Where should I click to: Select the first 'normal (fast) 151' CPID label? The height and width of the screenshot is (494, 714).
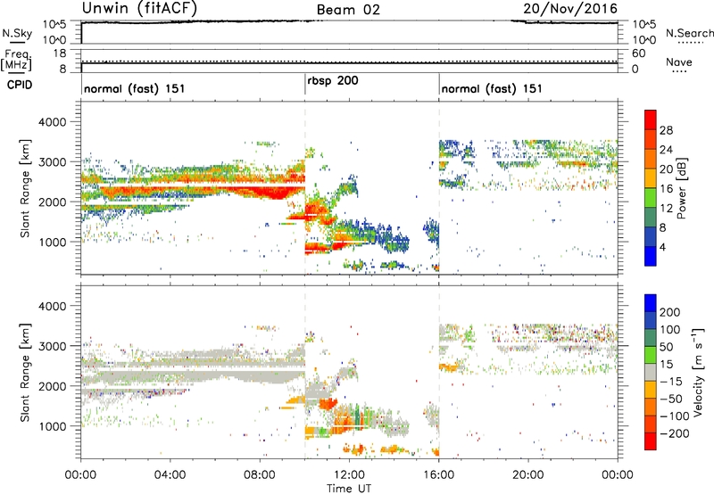click(135, 88)
